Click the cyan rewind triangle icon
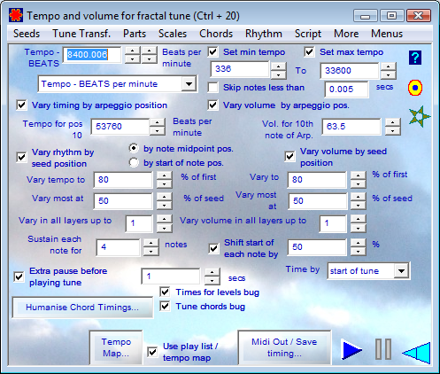 (416, 353)
